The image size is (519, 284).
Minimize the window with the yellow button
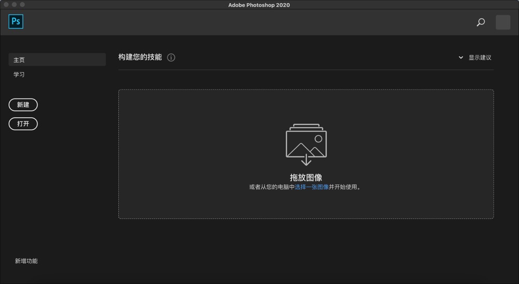click(x=14, y=5)
